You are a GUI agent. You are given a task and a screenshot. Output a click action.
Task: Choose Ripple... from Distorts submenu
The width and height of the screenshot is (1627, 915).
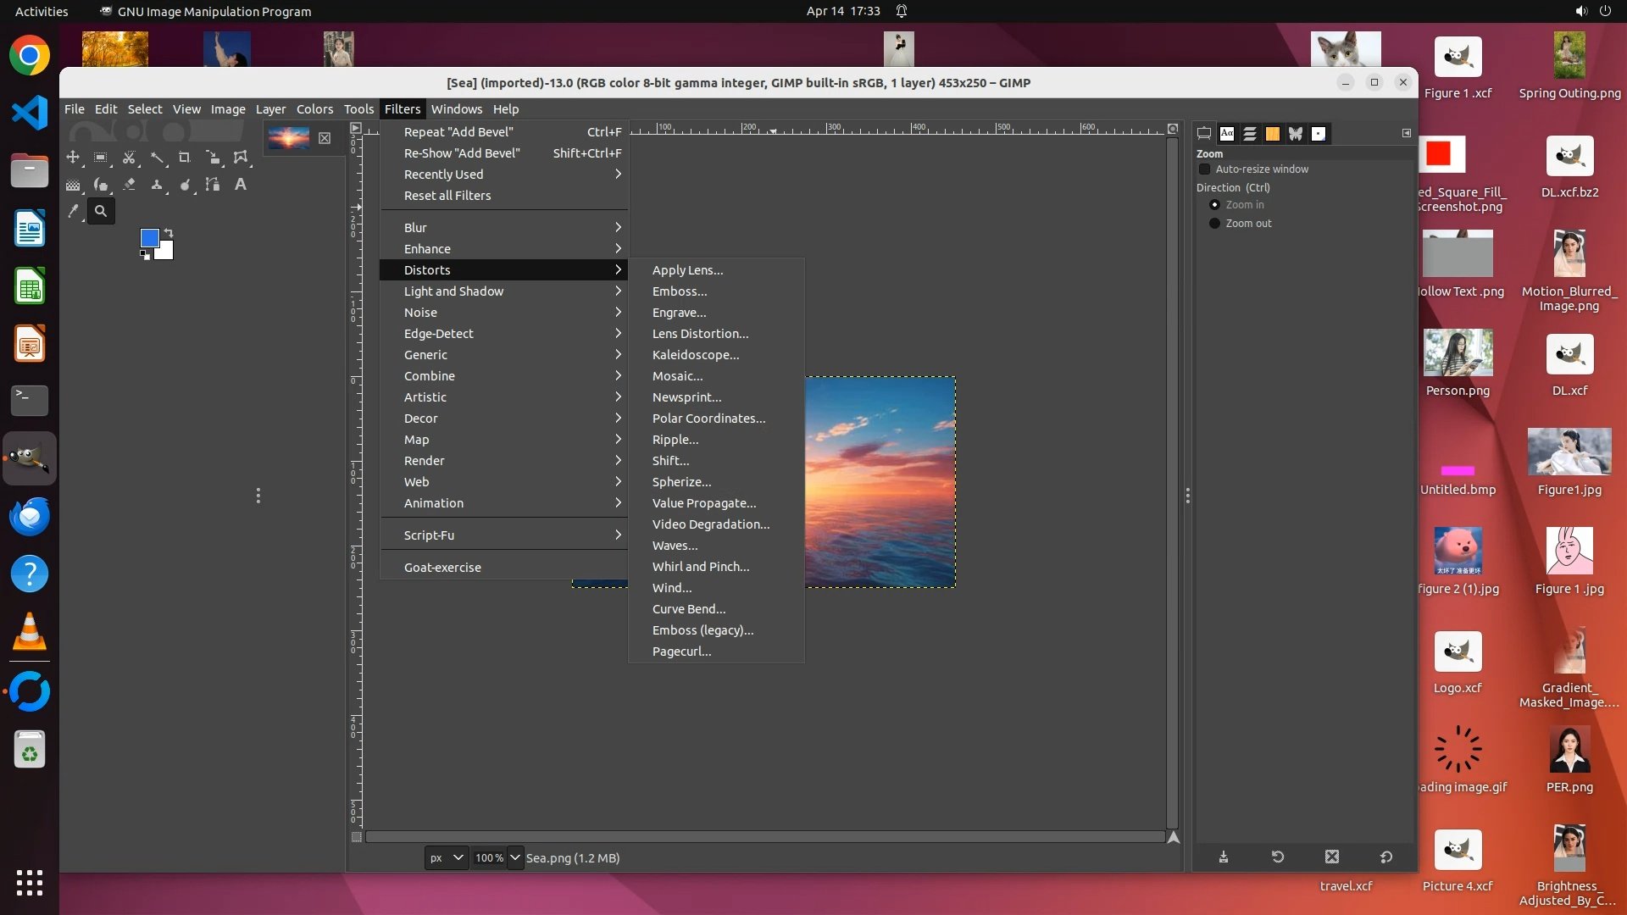[x=675, y=440]
